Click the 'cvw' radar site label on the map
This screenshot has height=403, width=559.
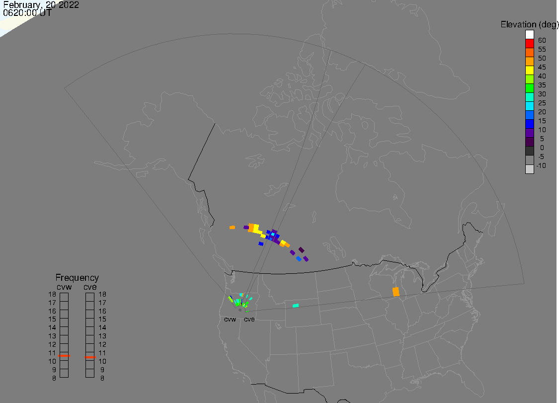(230, 319)
